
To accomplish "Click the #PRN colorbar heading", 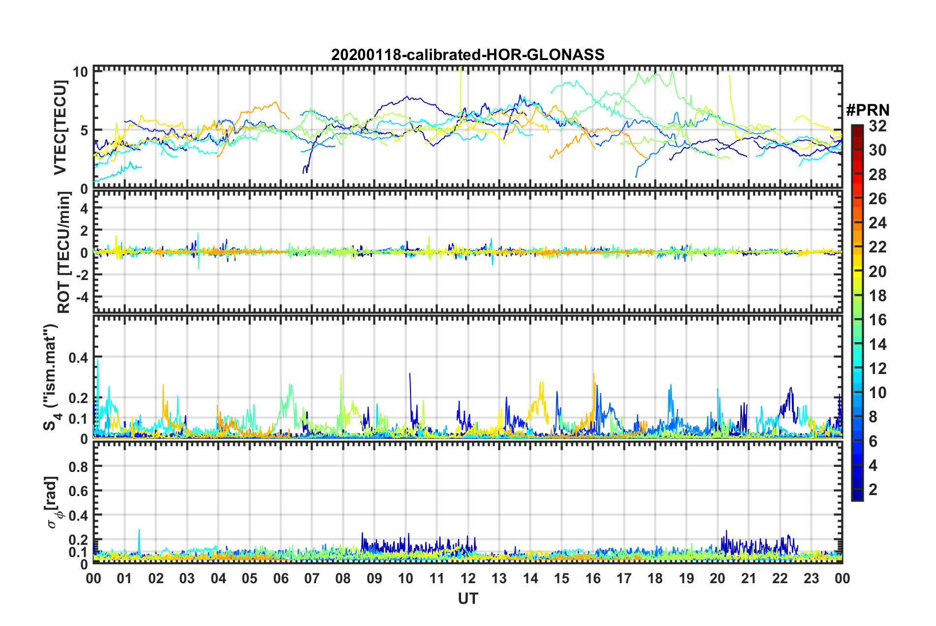I will click(x=867, y=110).
